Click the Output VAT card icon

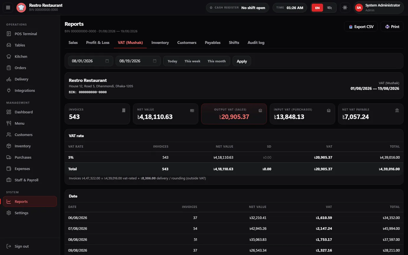click(x=260, y=110)
